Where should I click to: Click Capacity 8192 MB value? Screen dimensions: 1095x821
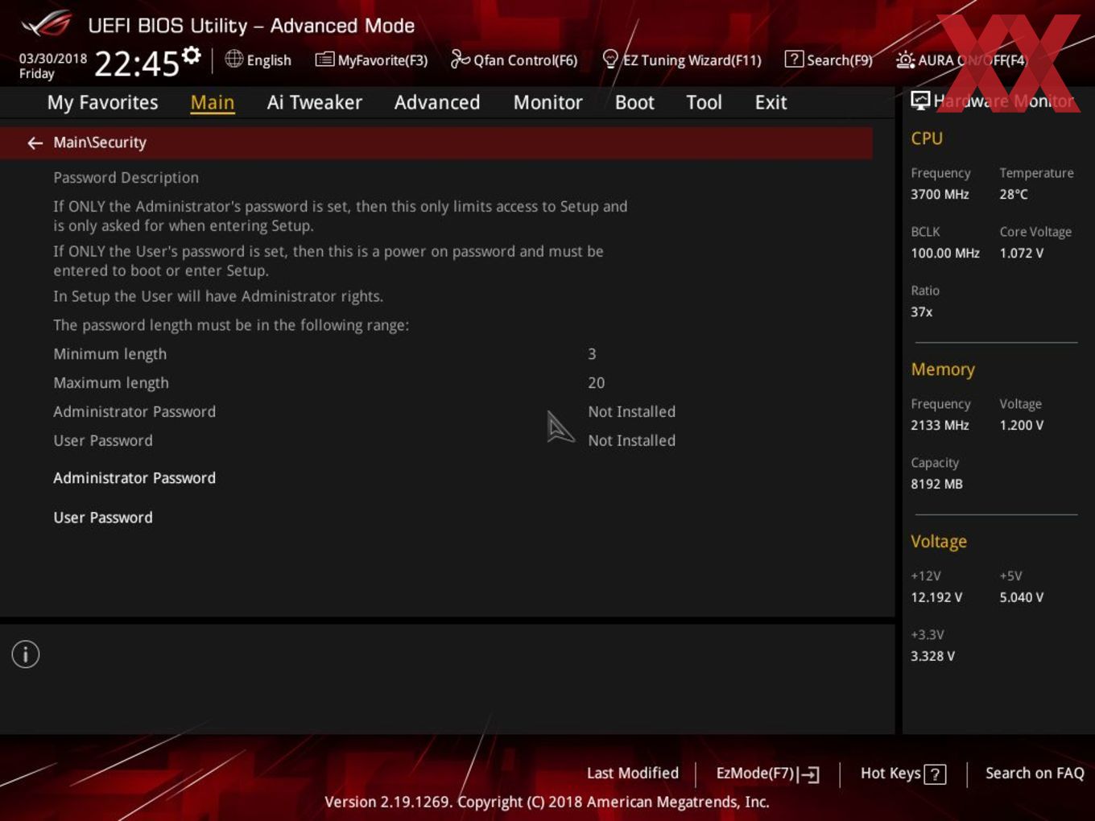pyautogui.click(x=936, y=484)
